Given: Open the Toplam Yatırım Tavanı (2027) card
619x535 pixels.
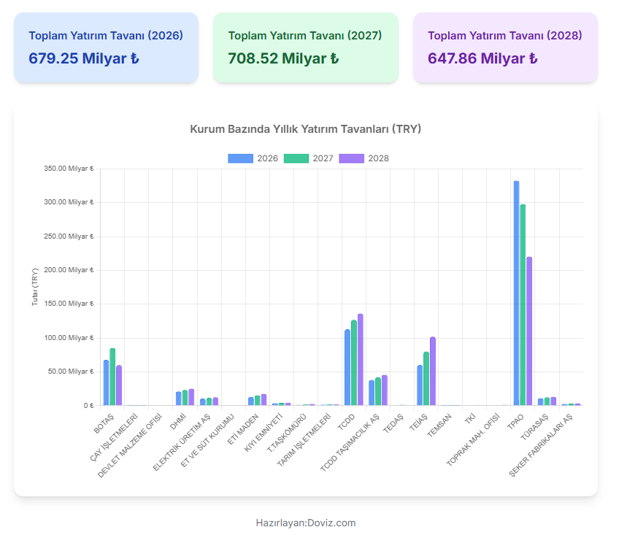Looking at the screenshot, I should [305, 47].
